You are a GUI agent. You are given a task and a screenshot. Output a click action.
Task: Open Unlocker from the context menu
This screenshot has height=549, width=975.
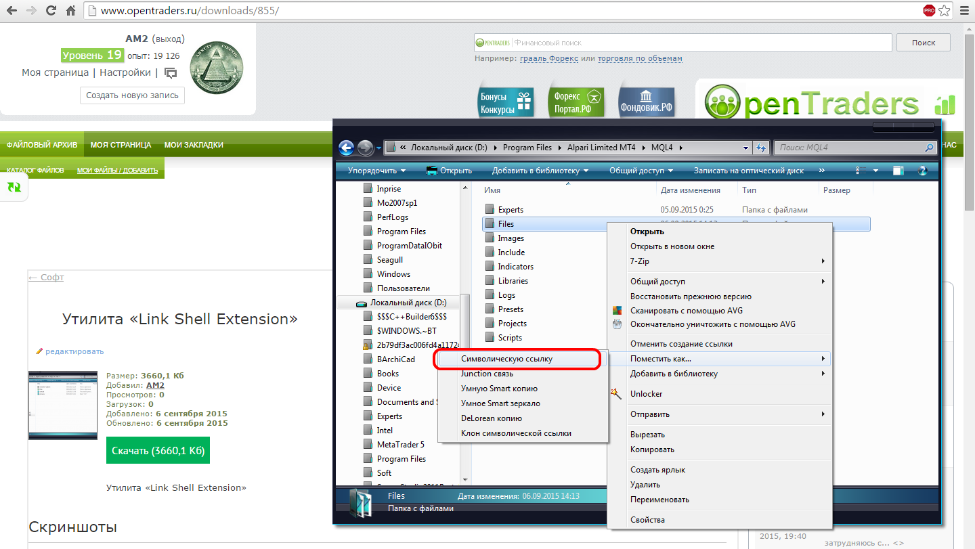(720, 394)
